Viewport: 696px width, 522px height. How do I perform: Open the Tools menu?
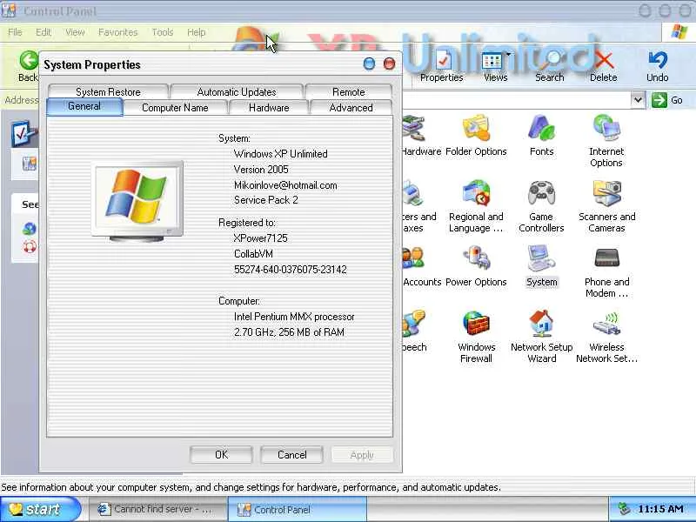163,32
